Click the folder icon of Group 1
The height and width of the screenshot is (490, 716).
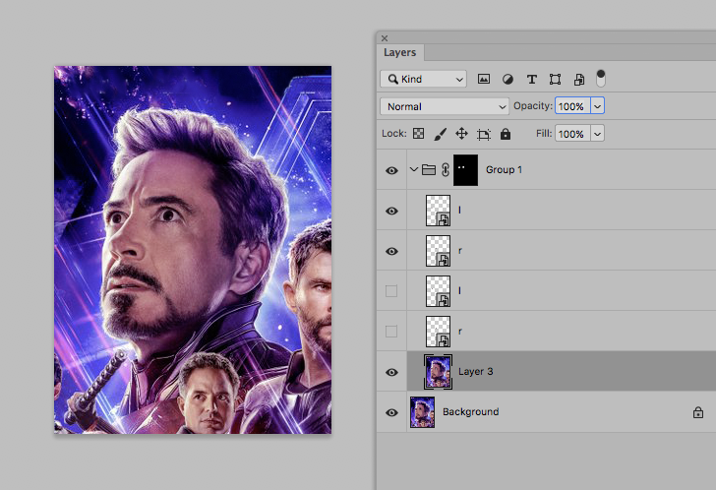coord(429,170)
